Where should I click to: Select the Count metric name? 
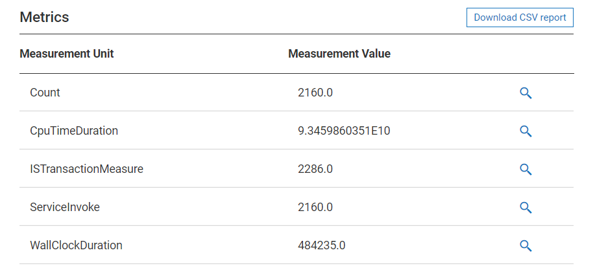[45, 93]
